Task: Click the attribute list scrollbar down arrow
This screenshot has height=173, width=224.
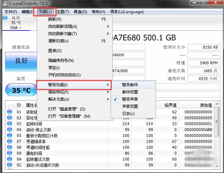Action: coord(217,166)
